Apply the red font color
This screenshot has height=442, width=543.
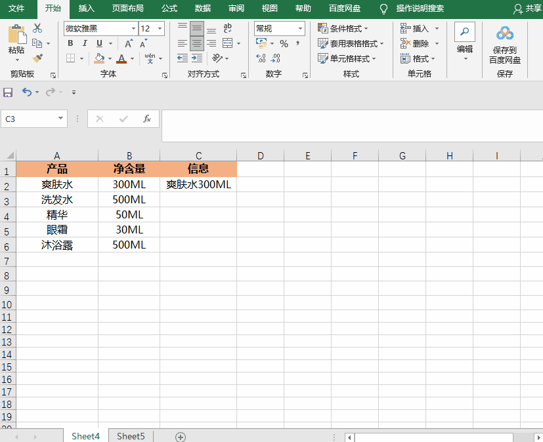tap(121, 58)
